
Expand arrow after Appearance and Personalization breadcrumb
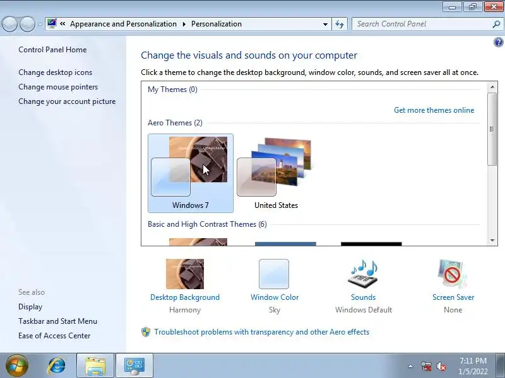coord(184,24)
